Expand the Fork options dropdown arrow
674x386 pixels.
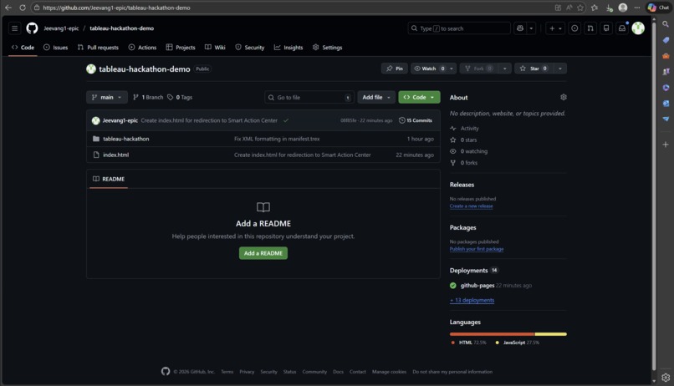click(x=504, y=69)
